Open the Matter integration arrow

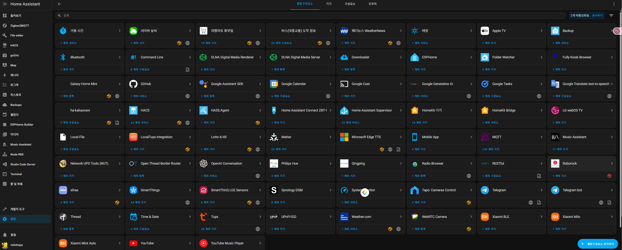[330, 137]
